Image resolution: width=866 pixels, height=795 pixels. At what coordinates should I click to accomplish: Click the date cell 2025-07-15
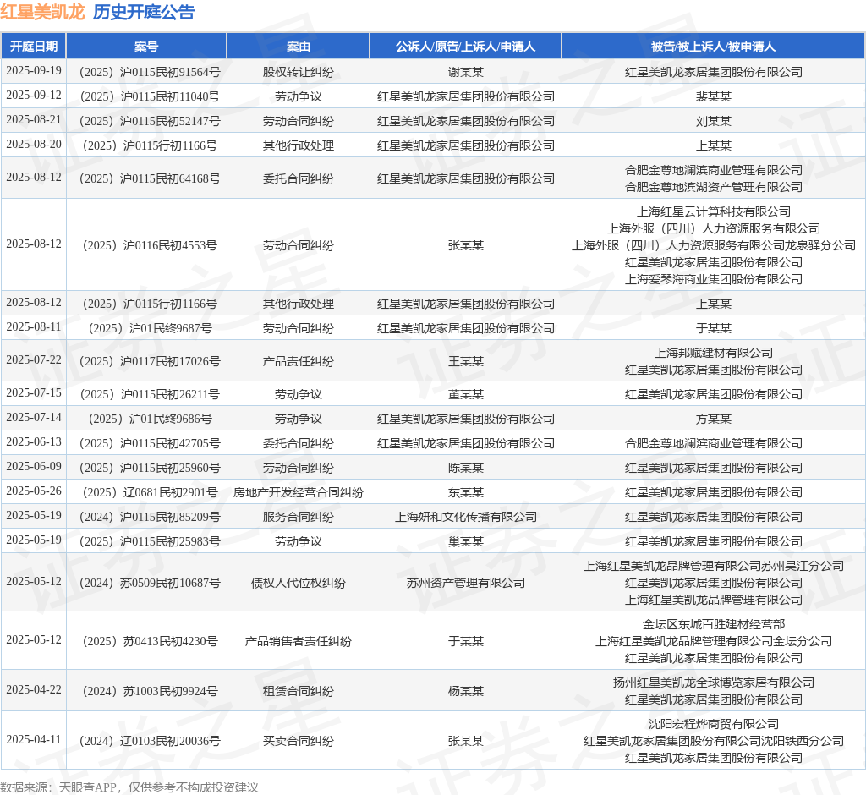[x=34, y=392]
